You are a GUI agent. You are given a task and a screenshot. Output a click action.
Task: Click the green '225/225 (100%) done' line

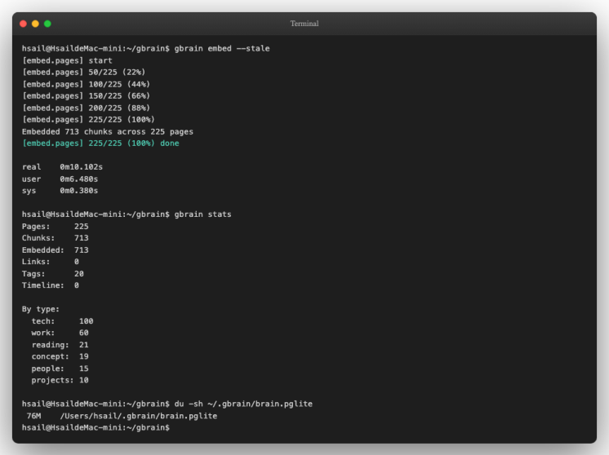pos(100,144)
